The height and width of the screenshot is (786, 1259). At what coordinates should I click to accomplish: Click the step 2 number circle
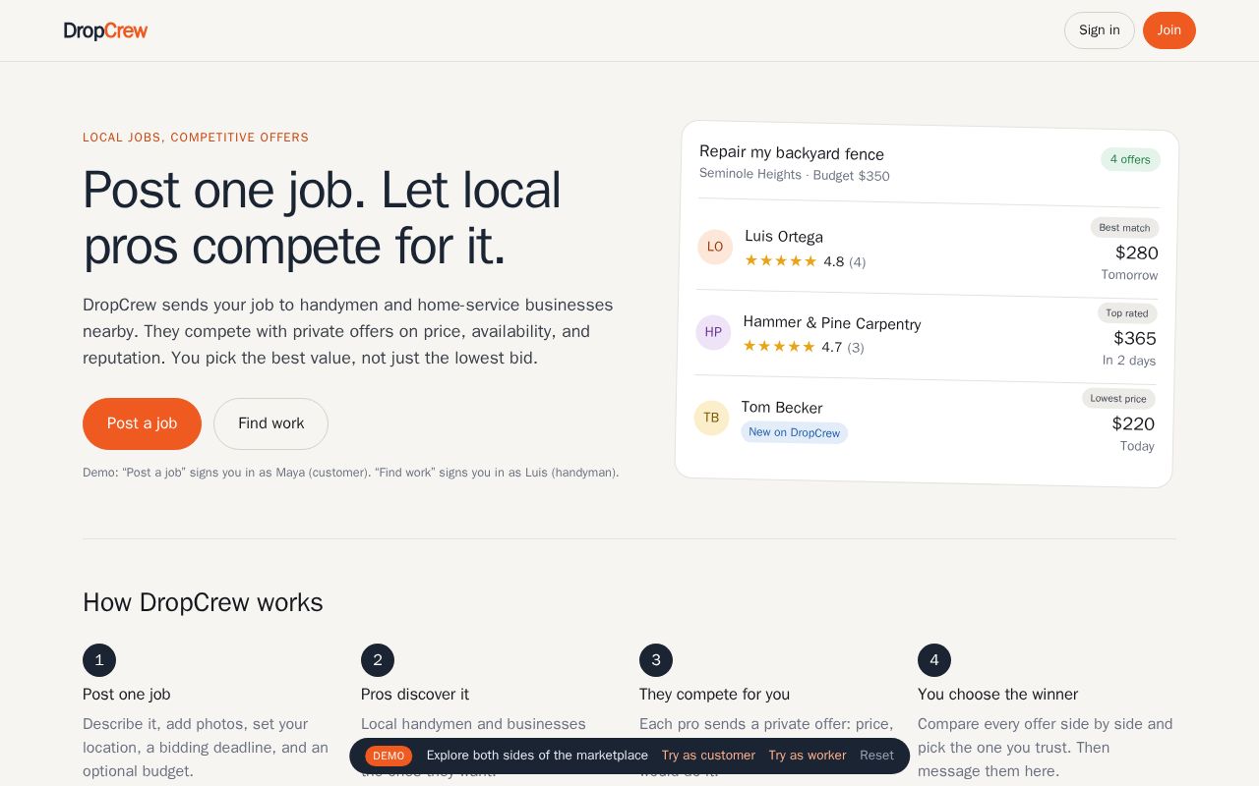[x=378, y=660]
